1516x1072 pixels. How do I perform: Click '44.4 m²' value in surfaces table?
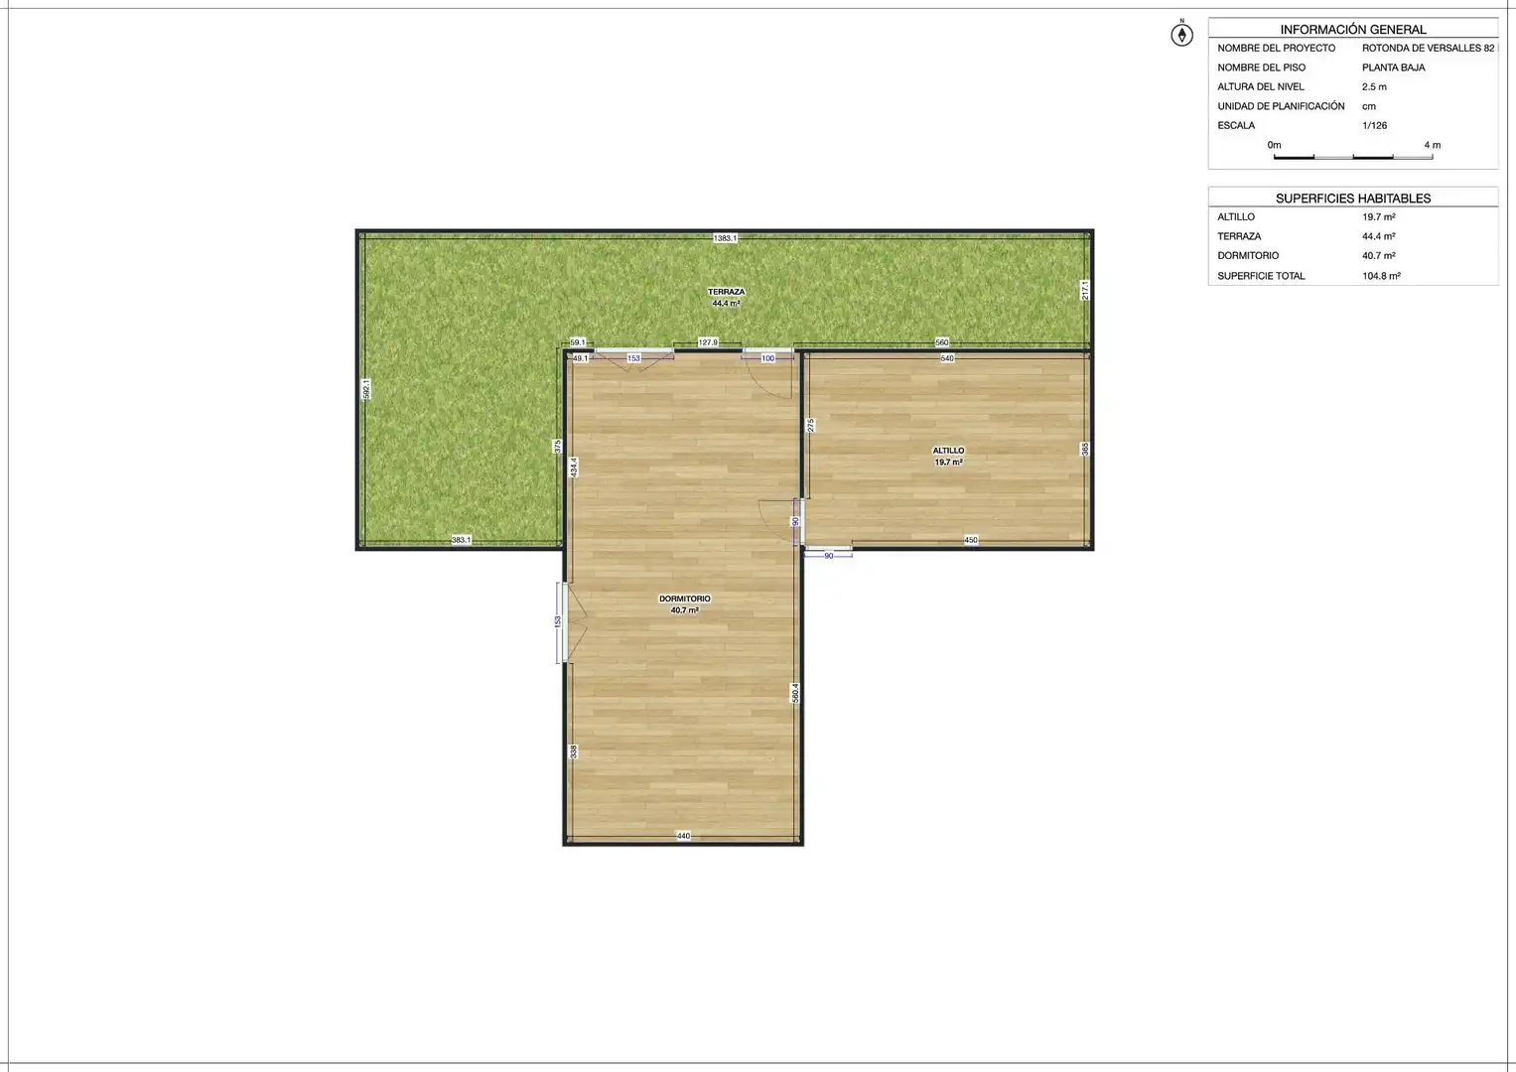point(1378,236)
